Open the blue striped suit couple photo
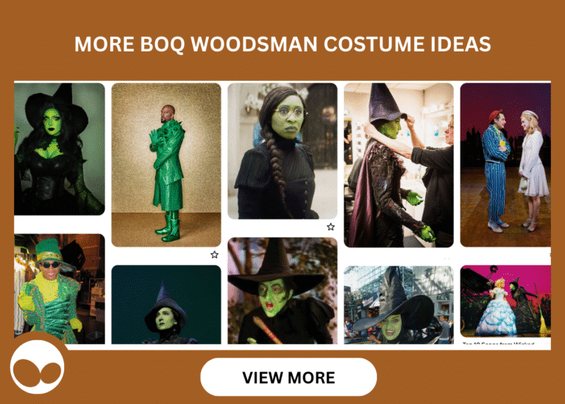 click(x=505, y=165)
